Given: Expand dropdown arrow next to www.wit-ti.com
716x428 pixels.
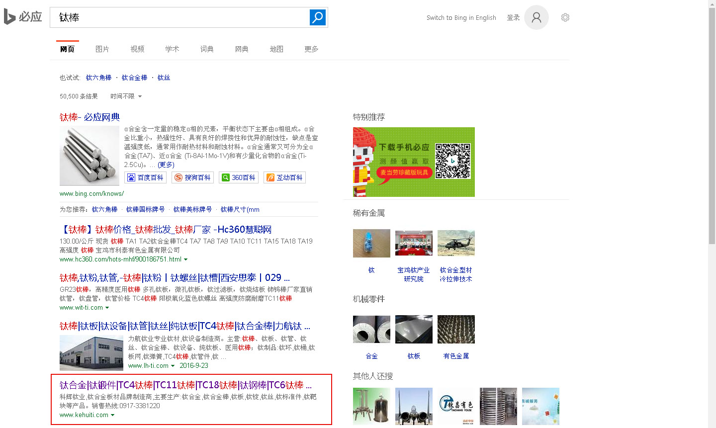Looking at the screenshot, I should 107,308.
